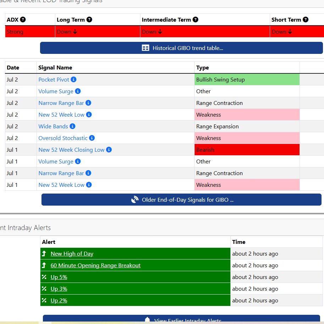Click the ADX help question icon
The image size is (324, 324).
point(23,19)
